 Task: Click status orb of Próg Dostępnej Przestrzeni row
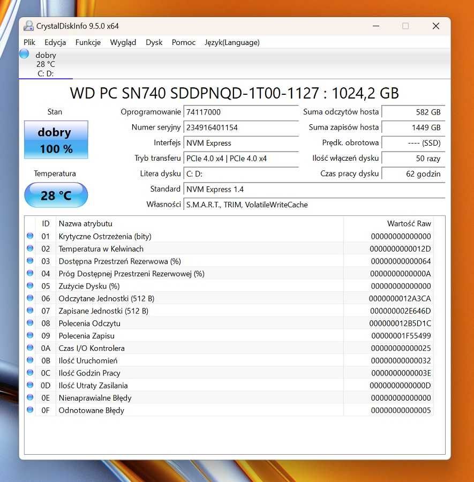(x=30, y=273)
